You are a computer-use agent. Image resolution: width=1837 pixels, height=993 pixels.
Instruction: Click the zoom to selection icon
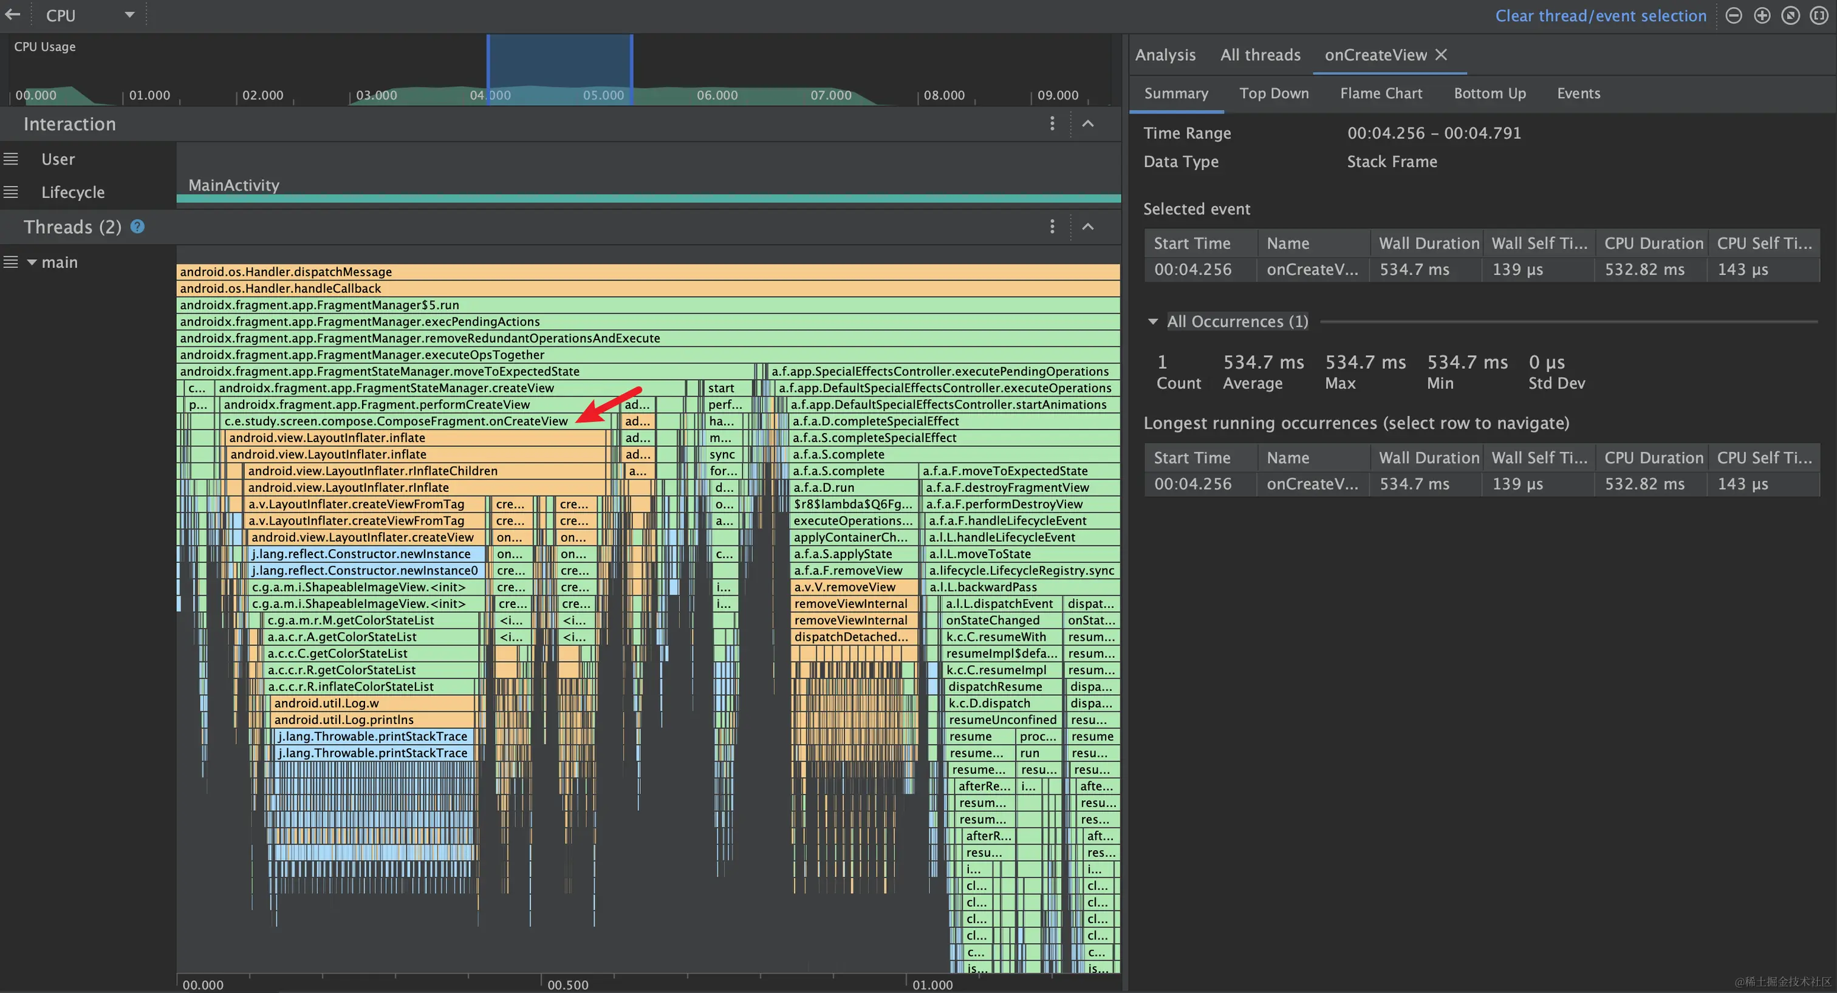pyautogui.click(x=1818, y=16)
